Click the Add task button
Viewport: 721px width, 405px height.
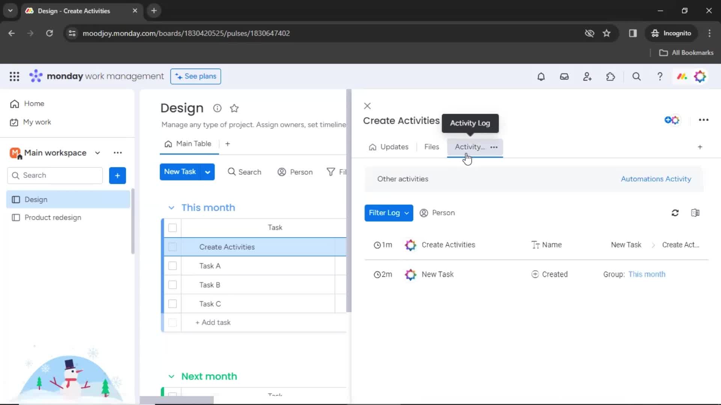point(213,322)
